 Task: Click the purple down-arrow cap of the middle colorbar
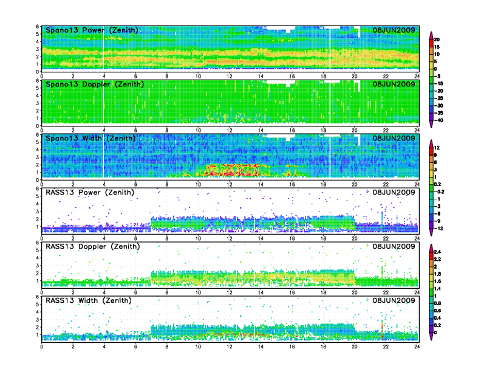pyautogui.click(x=431, y=232)
